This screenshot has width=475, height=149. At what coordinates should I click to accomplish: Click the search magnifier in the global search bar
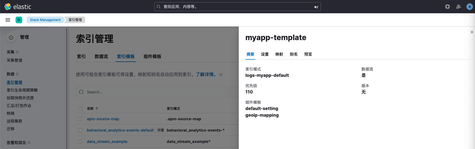tap(159, 7)
